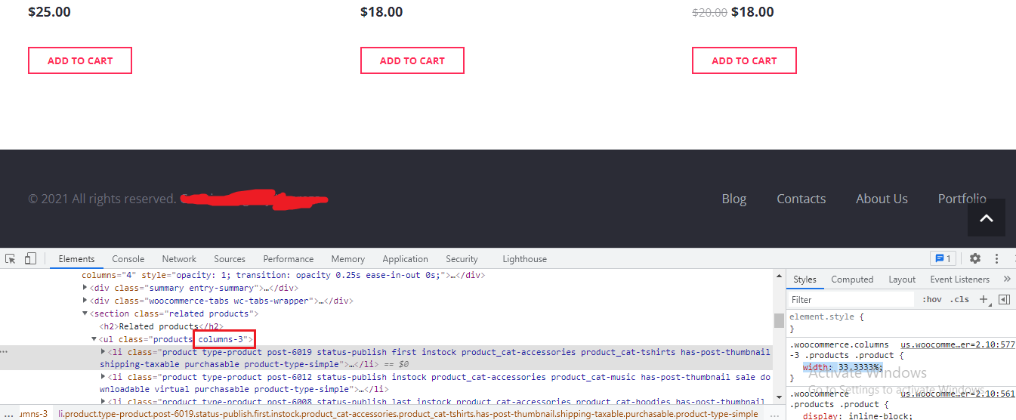This screenshot has height=420, width=1016.
Task: Open the Application tab
Action: pyautogui.click(x=405, y=259)
